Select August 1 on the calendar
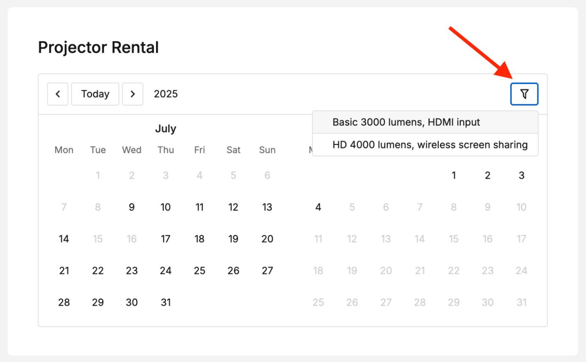This screenshot has width=586, height=362. point(454,175)
